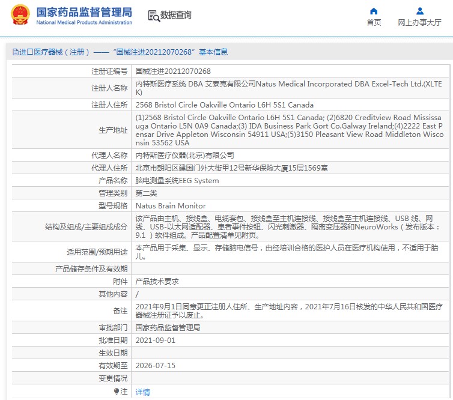The image size is (453, 400).
Task: Click the 网上办事大厅 user icon
Action: coord(420,11)
